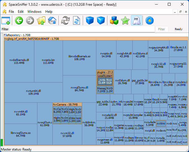Click the New view toolbar icon
Image resolution: width=189 pixels, height=152 pixels.
6,21
